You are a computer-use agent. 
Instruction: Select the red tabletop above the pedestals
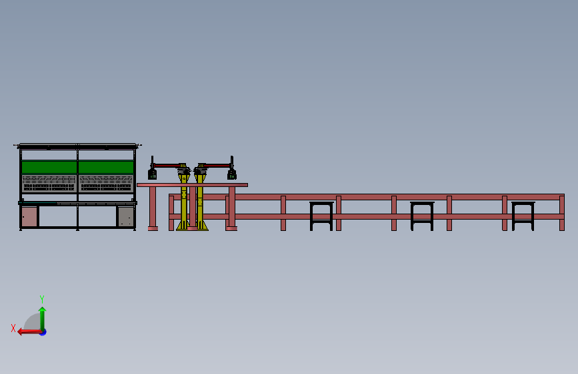[x=193, y=185]
